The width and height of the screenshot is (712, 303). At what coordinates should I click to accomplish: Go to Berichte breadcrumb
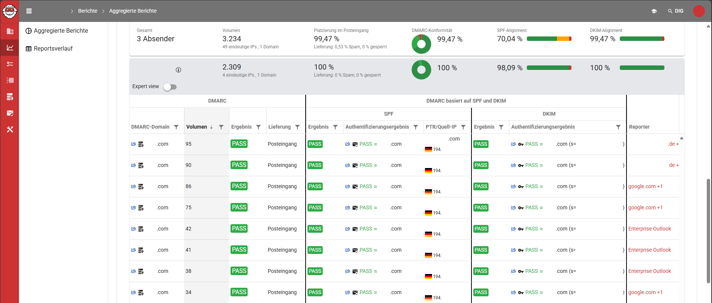(88, 11)
